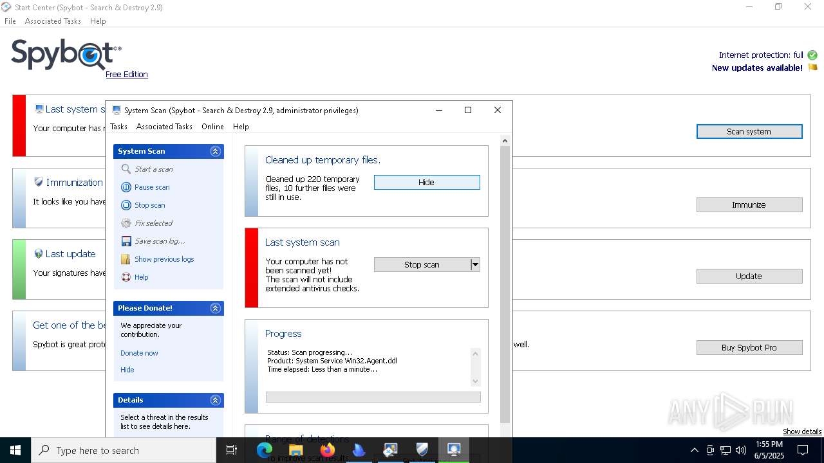This screenshot has width=824, height=463.
Task: Click the System Scan window scroll up arrow
Action: (505, 141)
